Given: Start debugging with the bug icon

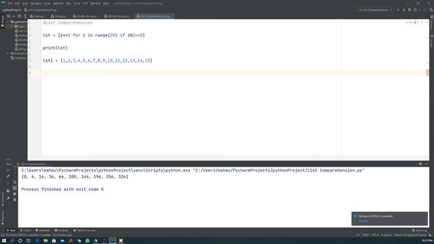Looking at the screenshot, I should click(404, 9).
